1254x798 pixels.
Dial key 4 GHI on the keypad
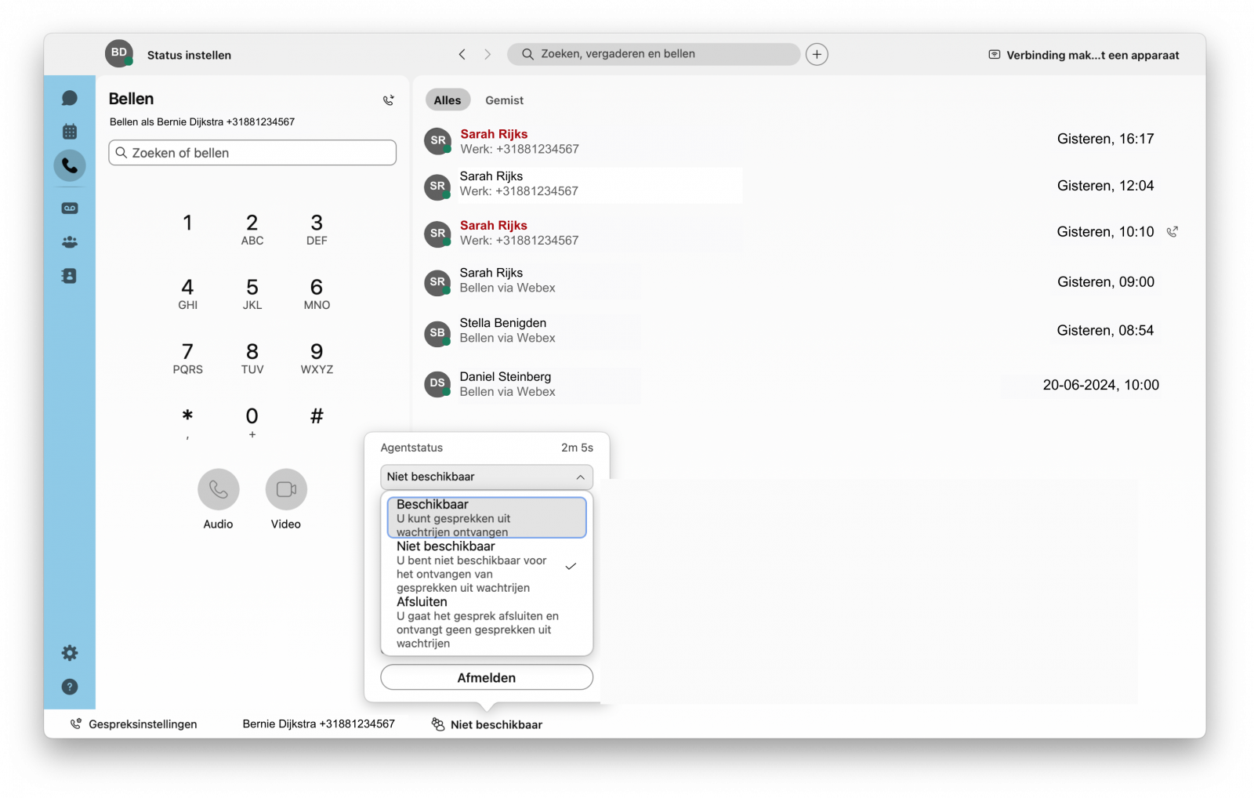[187, 293]
